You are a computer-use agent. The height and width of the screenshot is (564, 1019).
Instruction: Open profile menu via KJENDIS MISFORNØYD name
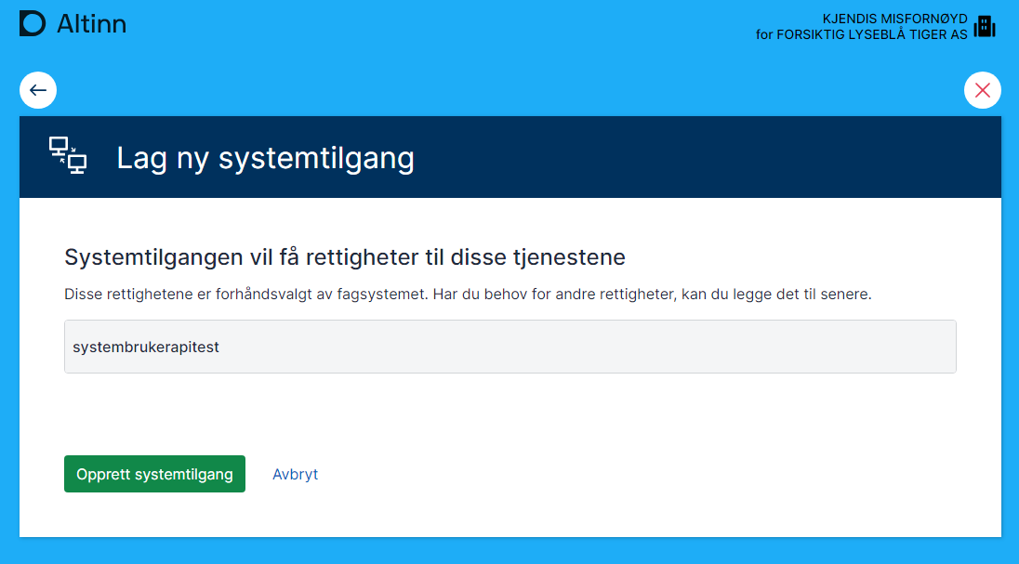coord(894,19)
